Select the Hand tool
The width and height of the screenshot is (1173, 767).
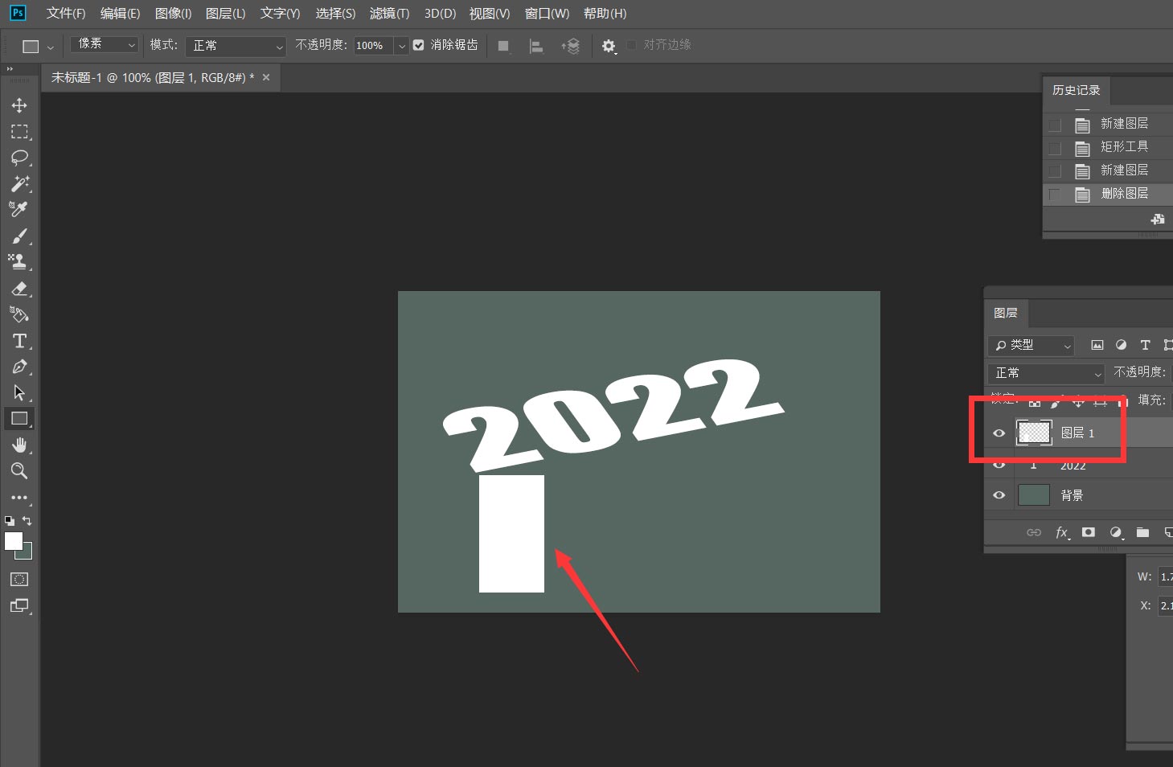(x=19, y=445)
